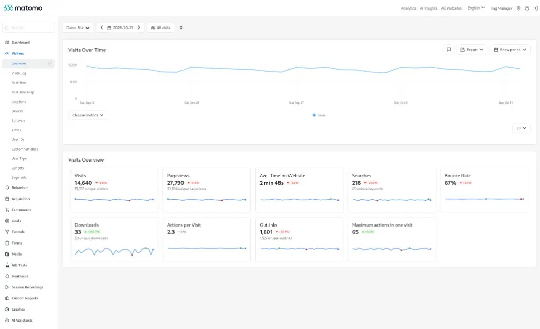Open the date picker 2026-10-12
The image size is (540, 329).
(x=120, y=27)
